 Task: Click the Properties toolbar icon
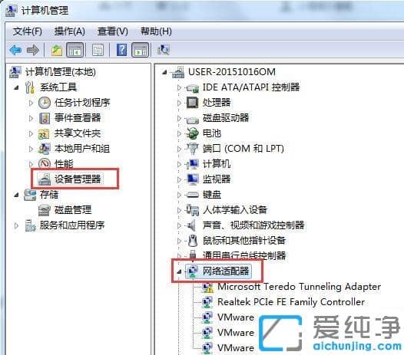(98, 50)
